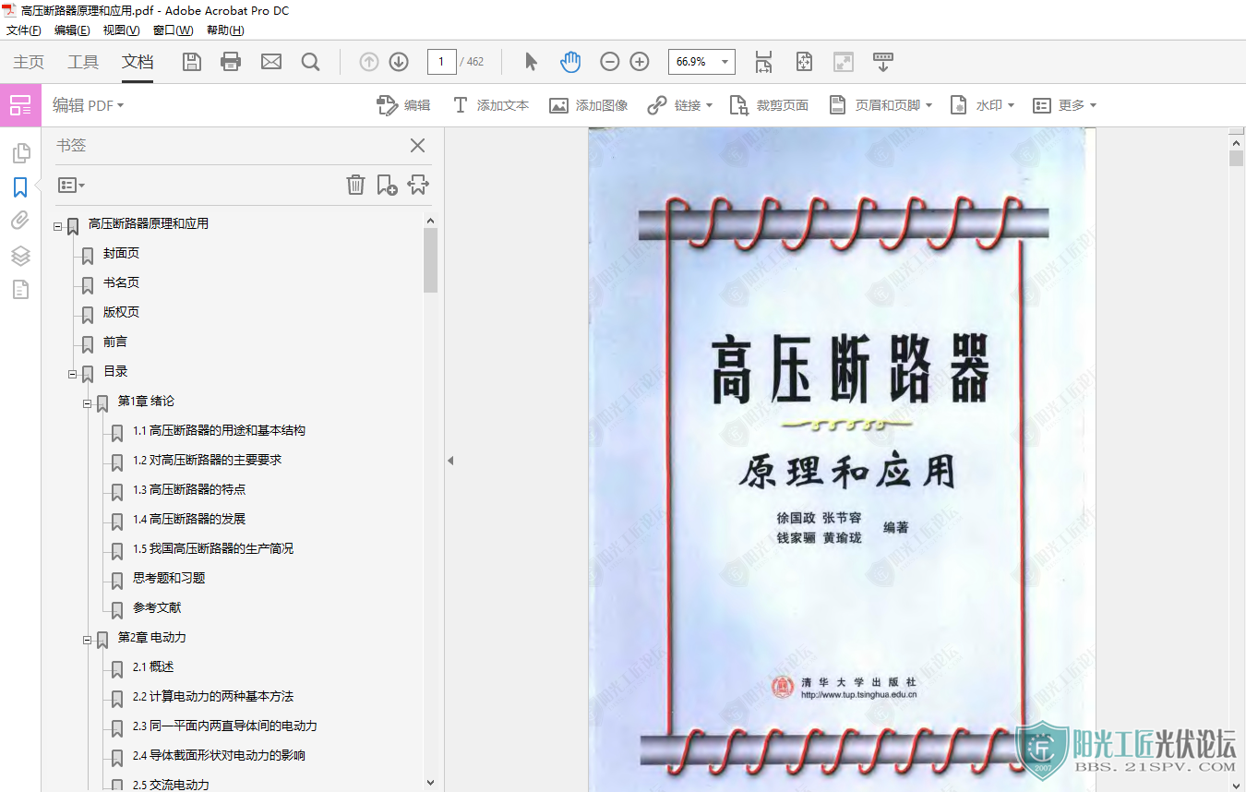Find current bookmark icon

point(418,185)
